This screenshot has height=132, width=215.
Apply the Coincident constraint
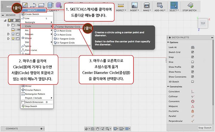(193, 92)
